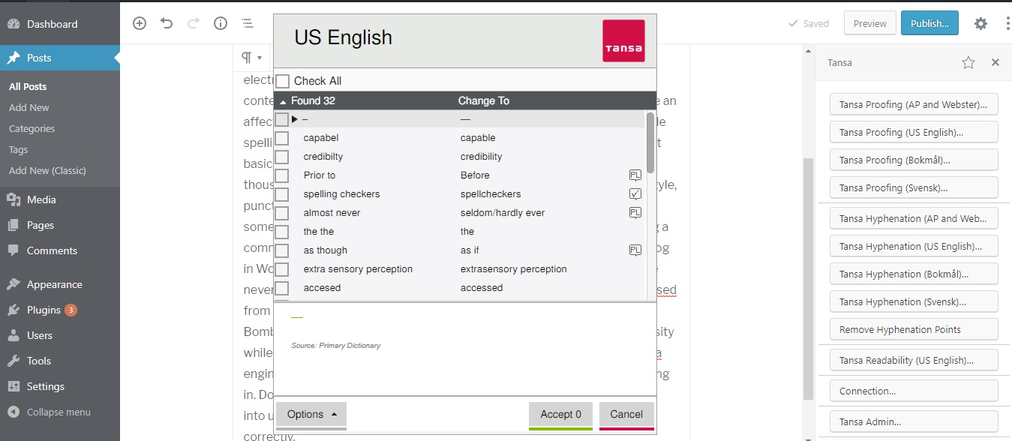This screenshot has width=1012, height=441.
Task: Click the Tools wrench icon
Action: [x=14, y=361]
